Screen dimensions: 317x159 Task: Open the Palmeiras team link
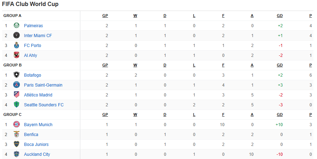coord(33,26)
